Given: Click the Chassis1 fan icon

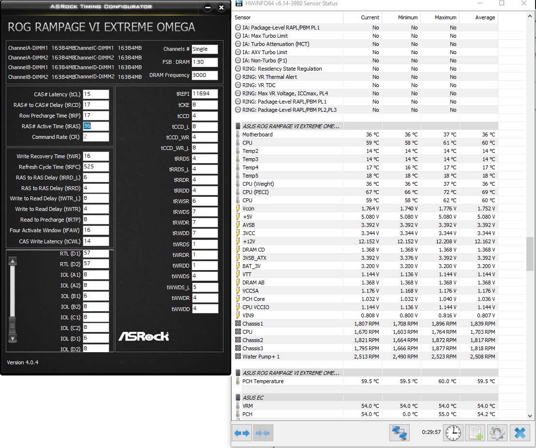Looking at the screenshot, I should click(238, 324).
